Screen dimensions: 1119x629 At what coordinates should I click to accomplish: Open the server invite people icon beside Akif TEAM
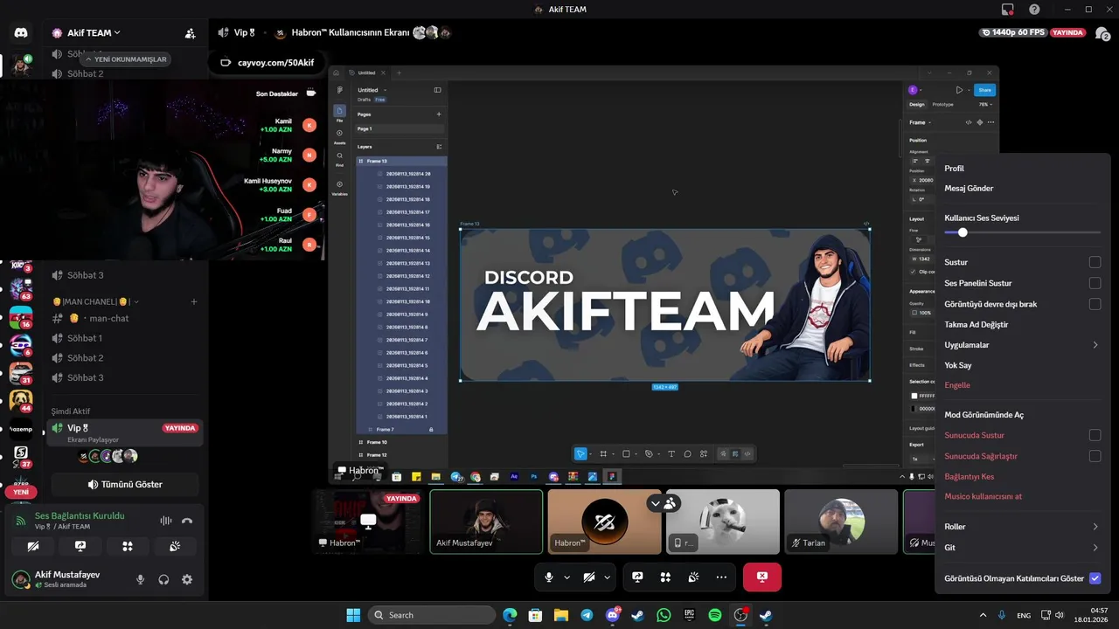click(190, 33)
